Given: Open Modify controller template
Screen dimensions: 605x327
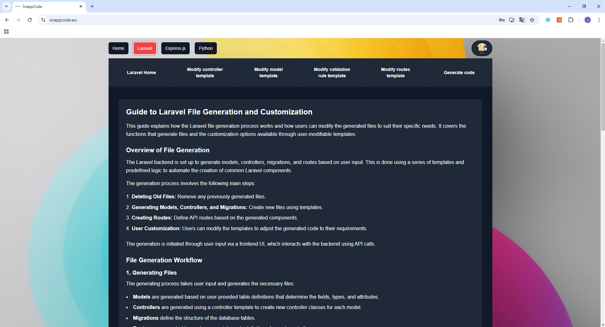Looking at the screenshot, I should (205, 73).
